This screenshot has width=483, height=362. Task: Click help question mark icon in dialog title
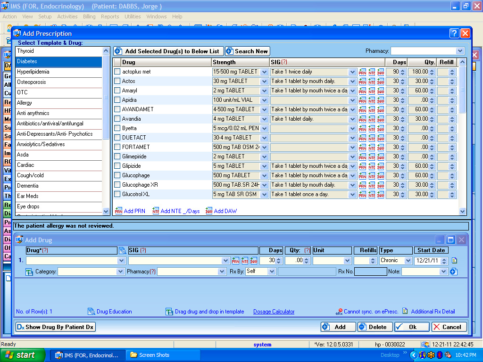point(454,33)
